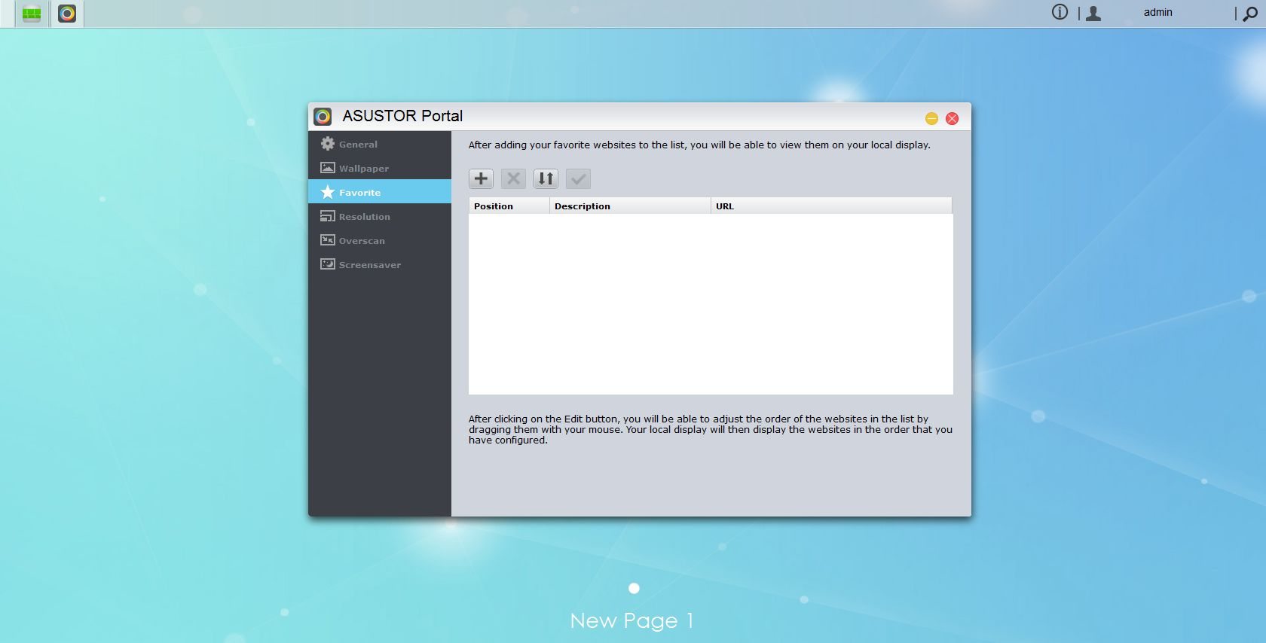Image resolution: width=1266 pixels, height=643 pixels.
Task: Open the Screensaver tab
Action: pos(380,264)
